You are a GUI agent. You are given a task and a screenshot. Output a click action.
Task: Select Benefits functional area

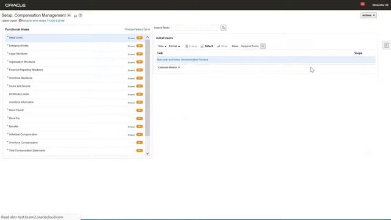coord(13,127)
